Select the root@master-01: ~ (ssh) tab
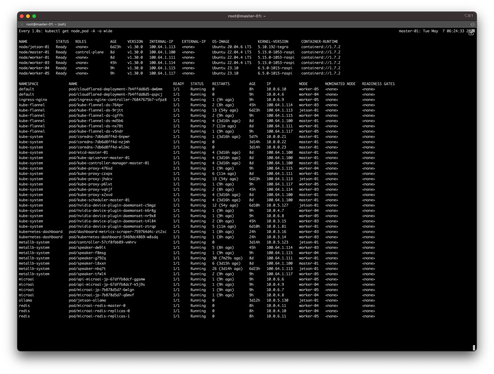Viewport: 494px width, 374px height. point(46,24)
